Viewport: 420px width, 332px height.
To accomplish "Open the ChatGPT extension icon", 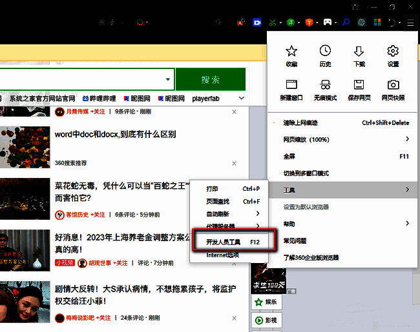I will pos(361,23).
